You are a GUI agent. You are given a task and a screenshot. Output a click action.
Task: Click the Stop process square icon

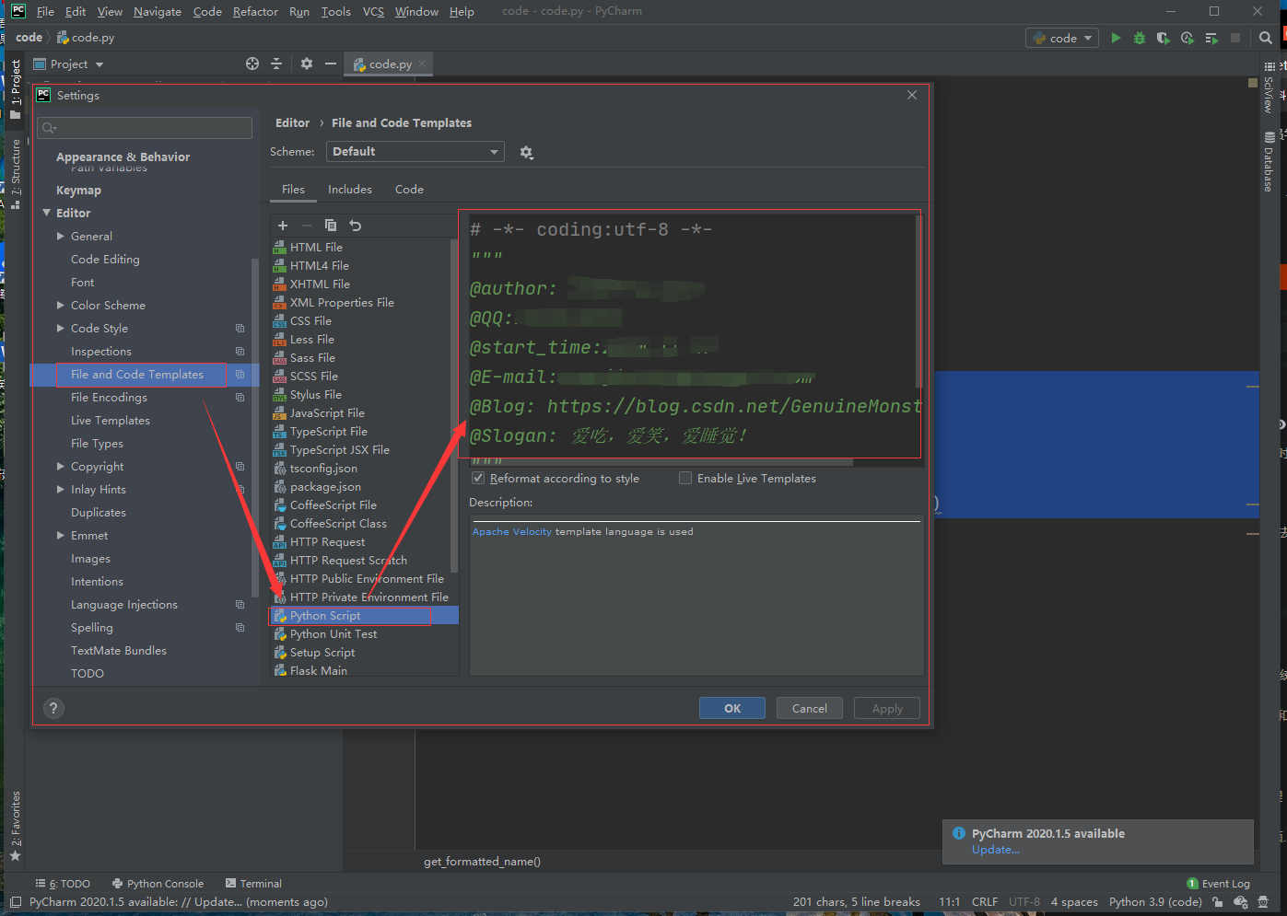click(1235, 38)
